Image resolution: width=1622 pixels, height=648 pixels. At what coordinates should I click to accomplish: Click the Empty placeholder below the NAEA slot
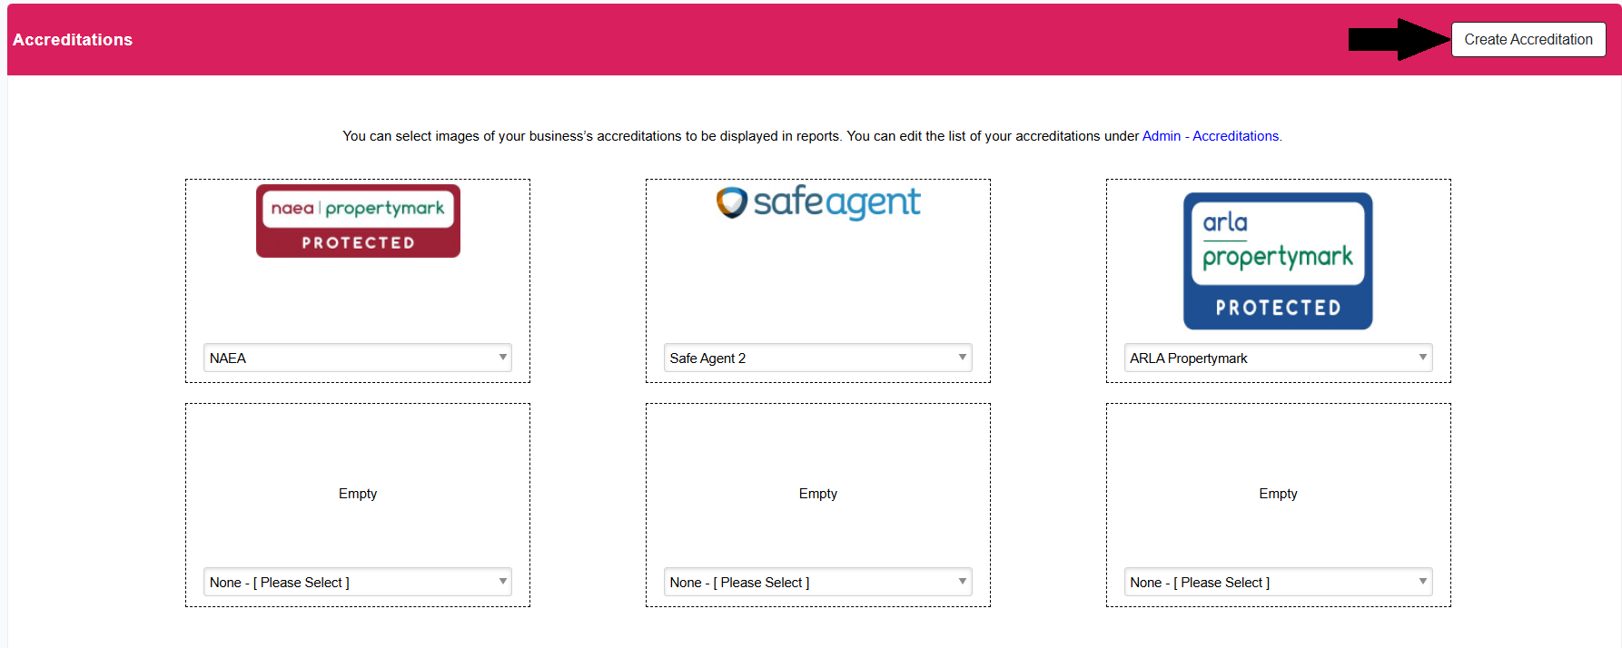tap(358, 494)
